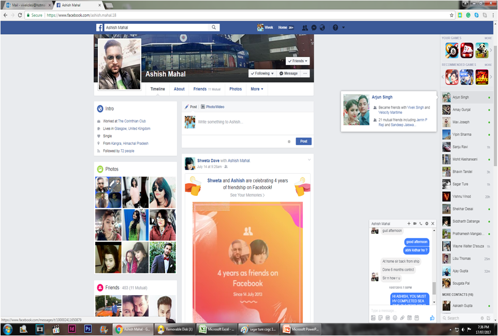Expand the Friends dropdown on cover photo
The height and width of the screenshot is (336, 498).
(298, 61)
